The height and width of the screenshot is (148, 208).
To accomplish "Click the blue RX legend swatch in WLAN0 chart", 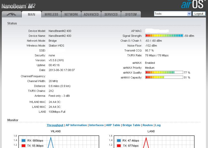I will 24,141.
